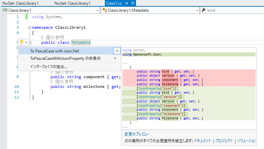
Task: Open the lightbulb dropdown arrow
Action: tap(26, 42)
